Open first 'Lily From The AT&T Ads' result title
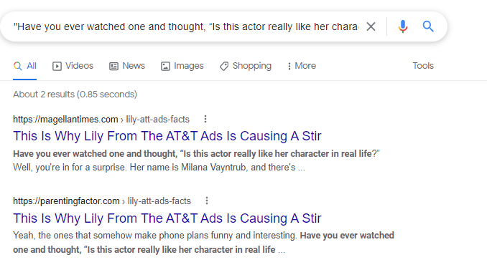The height and width of the screenshot is (275, 487). pyautogui.click(x=167, y=136)
